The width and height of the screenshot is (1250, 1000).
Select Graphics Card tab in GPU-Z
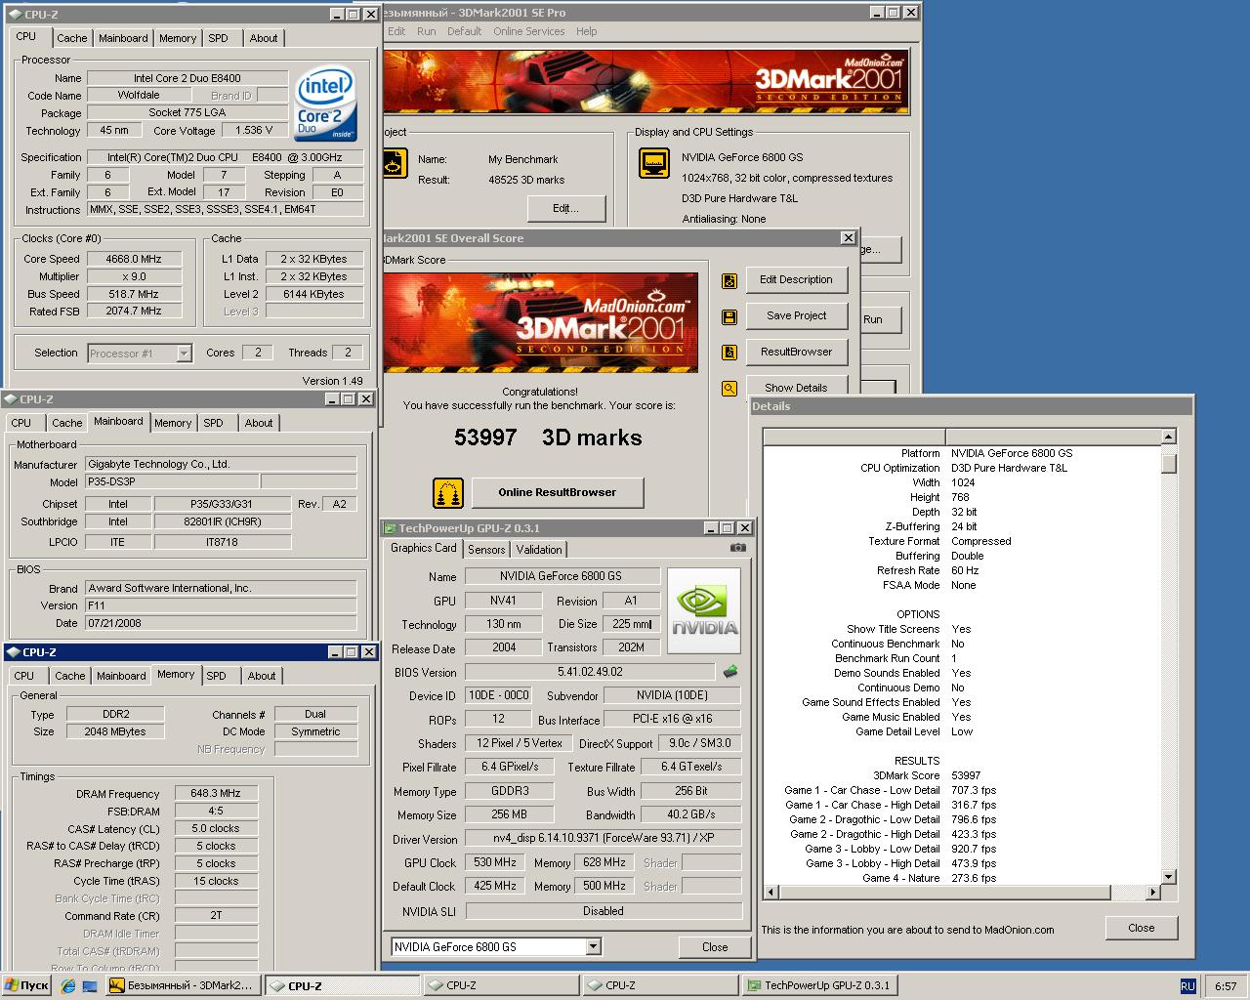[x=423, y=548]
